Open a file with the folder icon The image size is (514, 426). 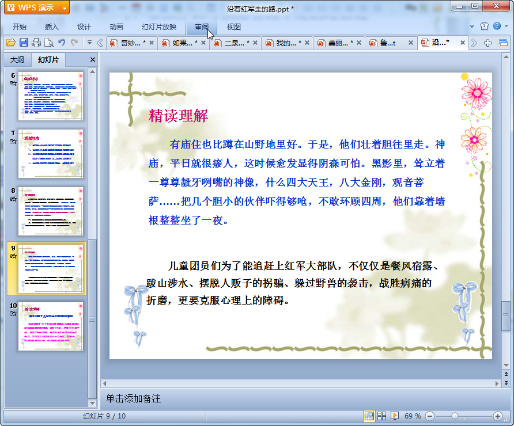[x=11, y=43]
